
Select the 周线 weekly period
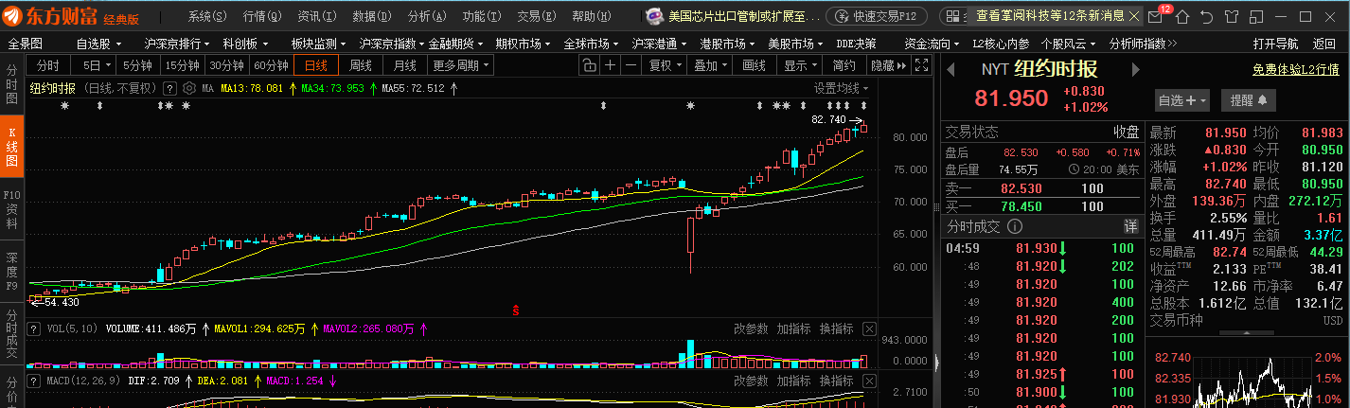point(361,65)
